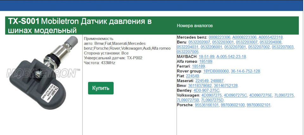The image size is (304, 135).
Task: Click the Mercedes benz brand label
Action: [x=192, y=37]
